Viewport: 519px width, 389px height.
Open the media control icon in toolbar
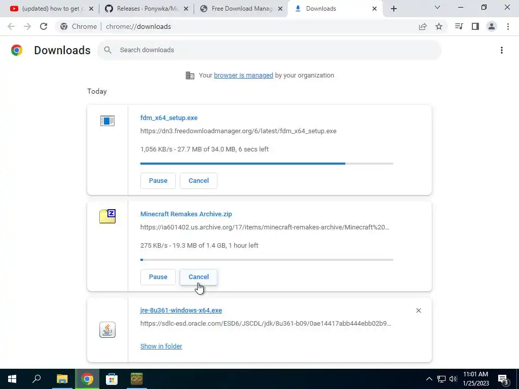click(459, 26)
